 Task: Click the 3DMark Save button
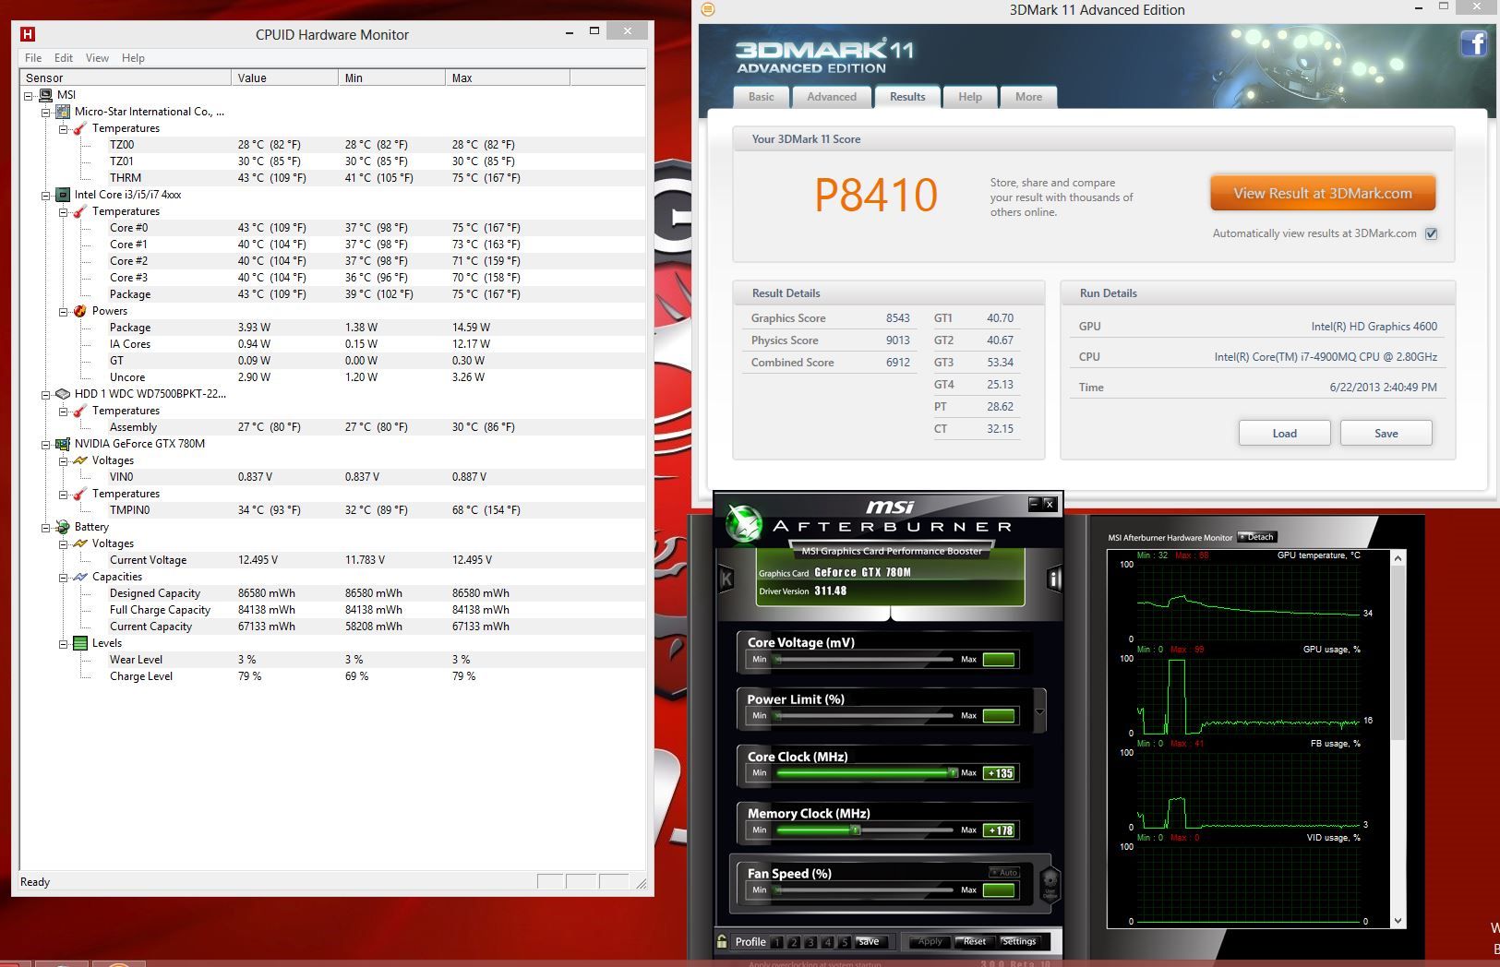(1386, 433)
